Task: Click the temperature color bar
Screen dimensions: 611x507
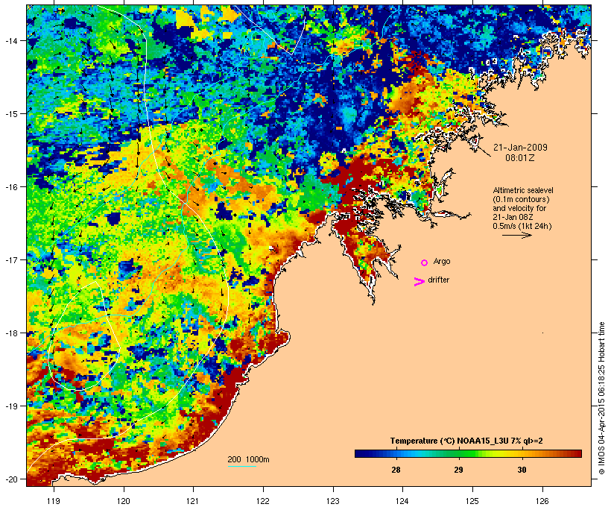Action: coord(468,453)
